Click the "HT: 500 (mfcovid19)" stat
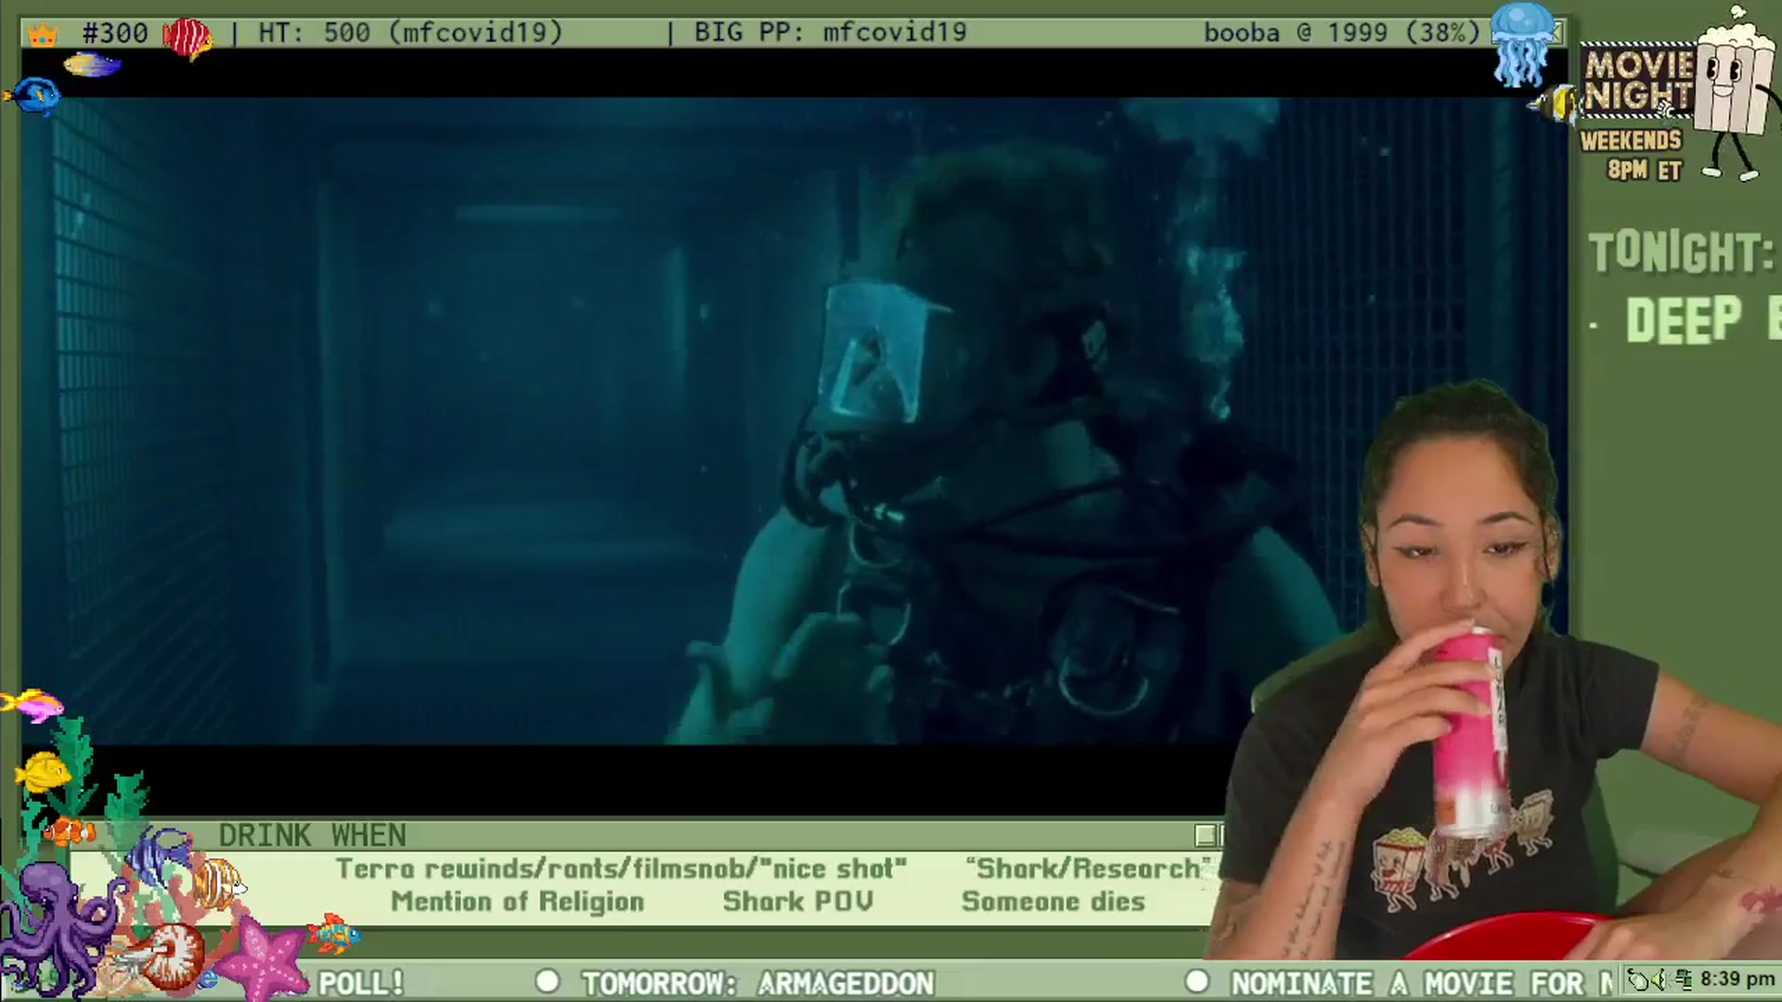This screenshot has width=1782, height=1002. [410, 33]
